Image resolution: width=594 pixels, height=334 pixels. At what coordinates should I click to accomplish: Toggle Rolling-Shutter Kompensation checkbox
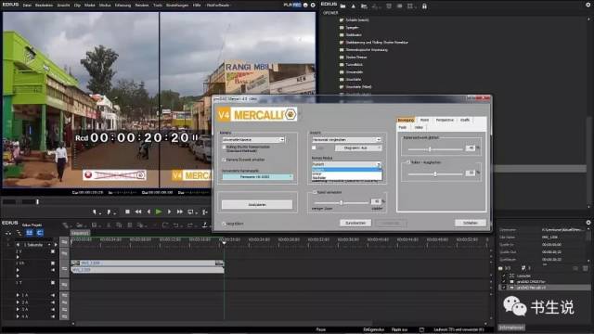pos(224,147)
